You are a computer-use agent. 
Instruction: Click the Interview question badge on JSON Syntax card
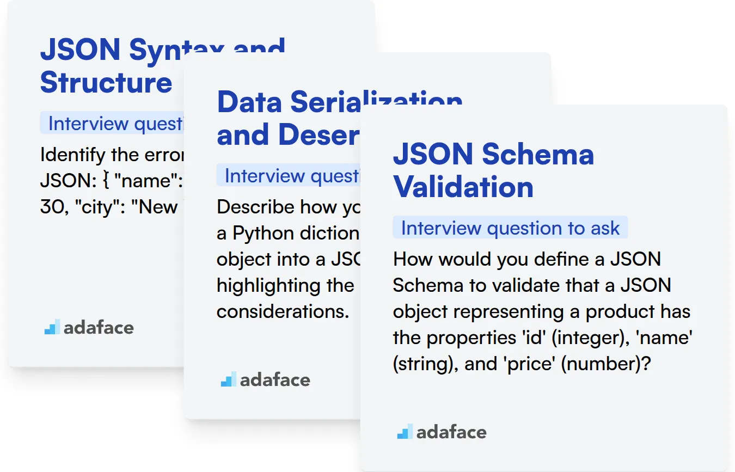[112, 124]
